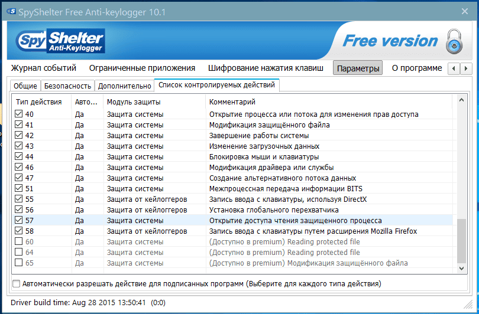
Task: Sort by Комментарий column header
Action: pos(329,102)
